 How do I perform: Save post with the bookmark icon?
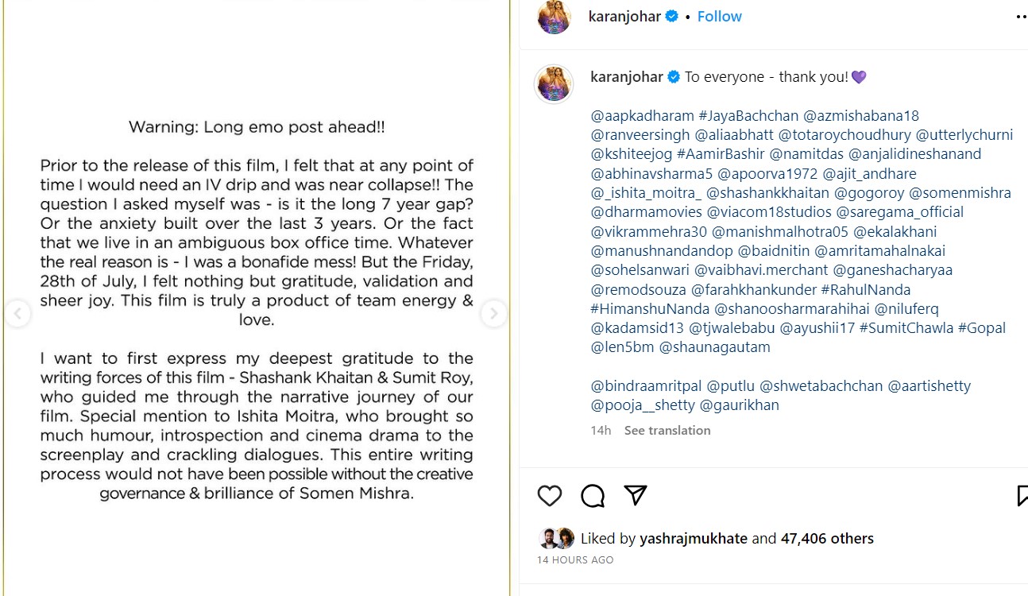click(x=1022, y=496)
